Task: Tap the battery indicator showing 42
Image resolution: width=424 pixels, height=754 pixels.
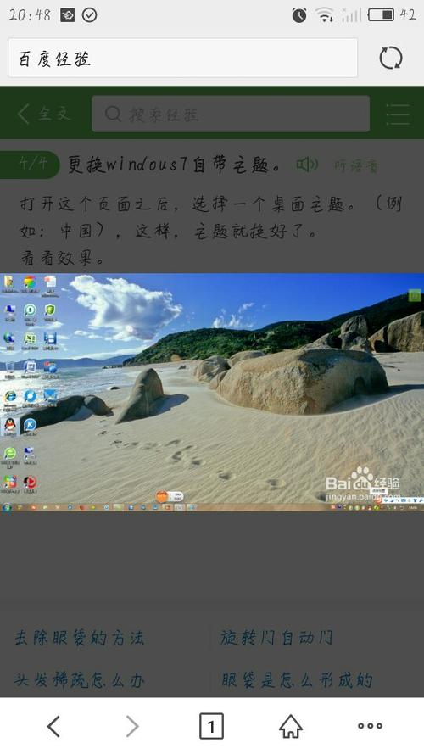Action: [x=392, y=15]
